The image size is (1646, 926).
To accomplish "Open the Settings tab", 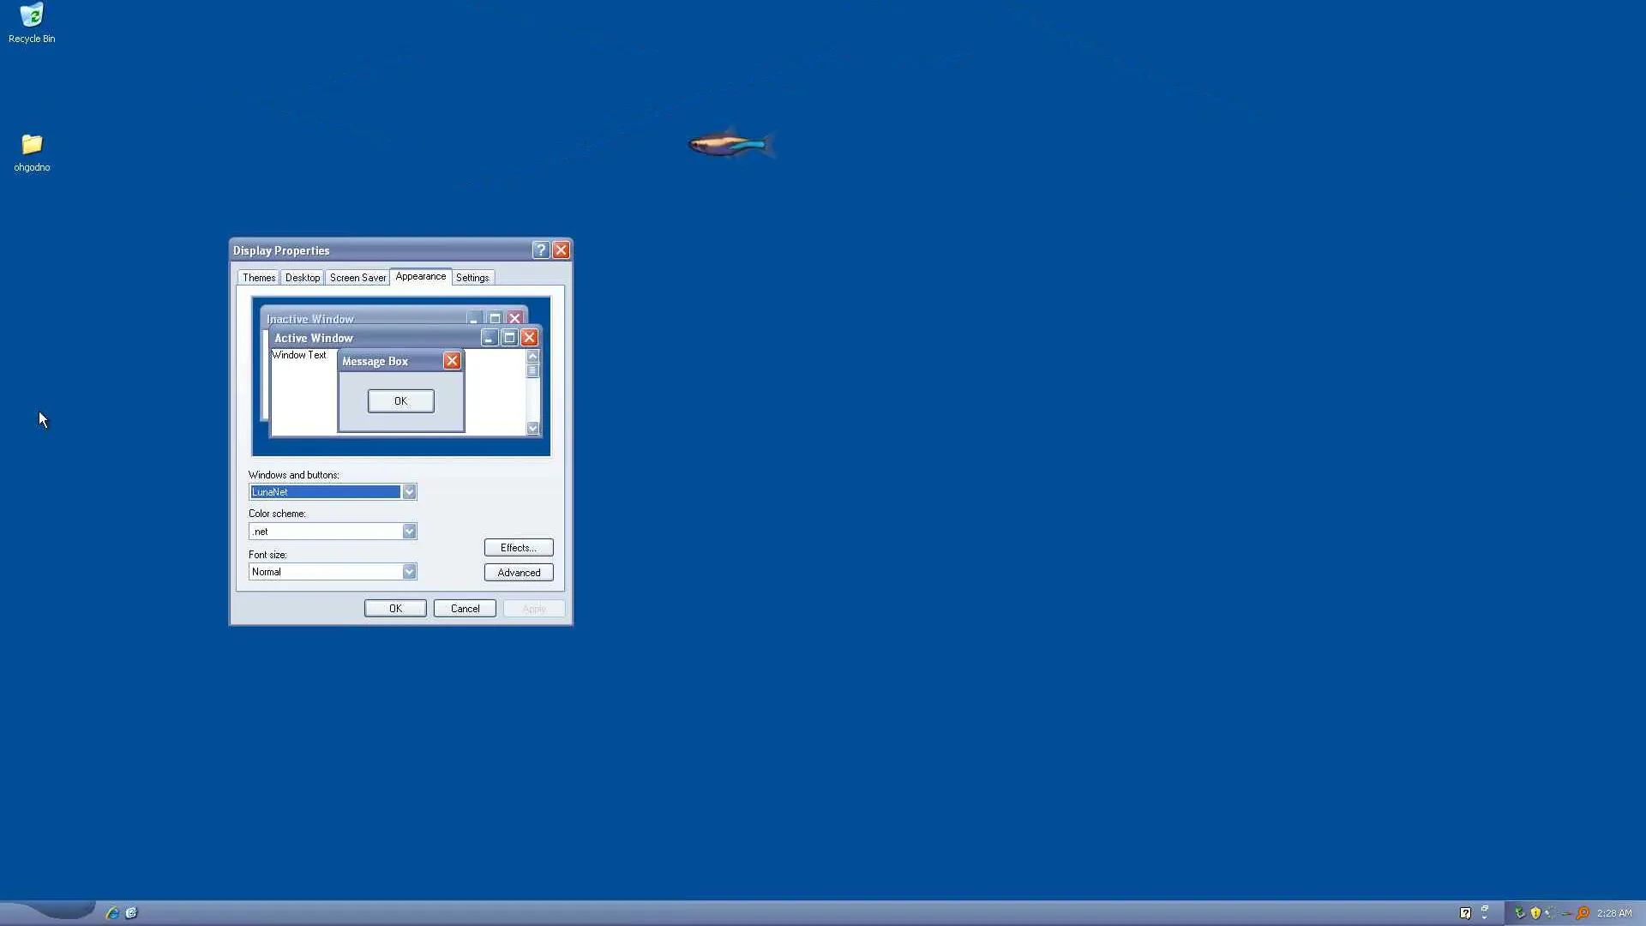I will pyautogui.click(x=472, y=278).
